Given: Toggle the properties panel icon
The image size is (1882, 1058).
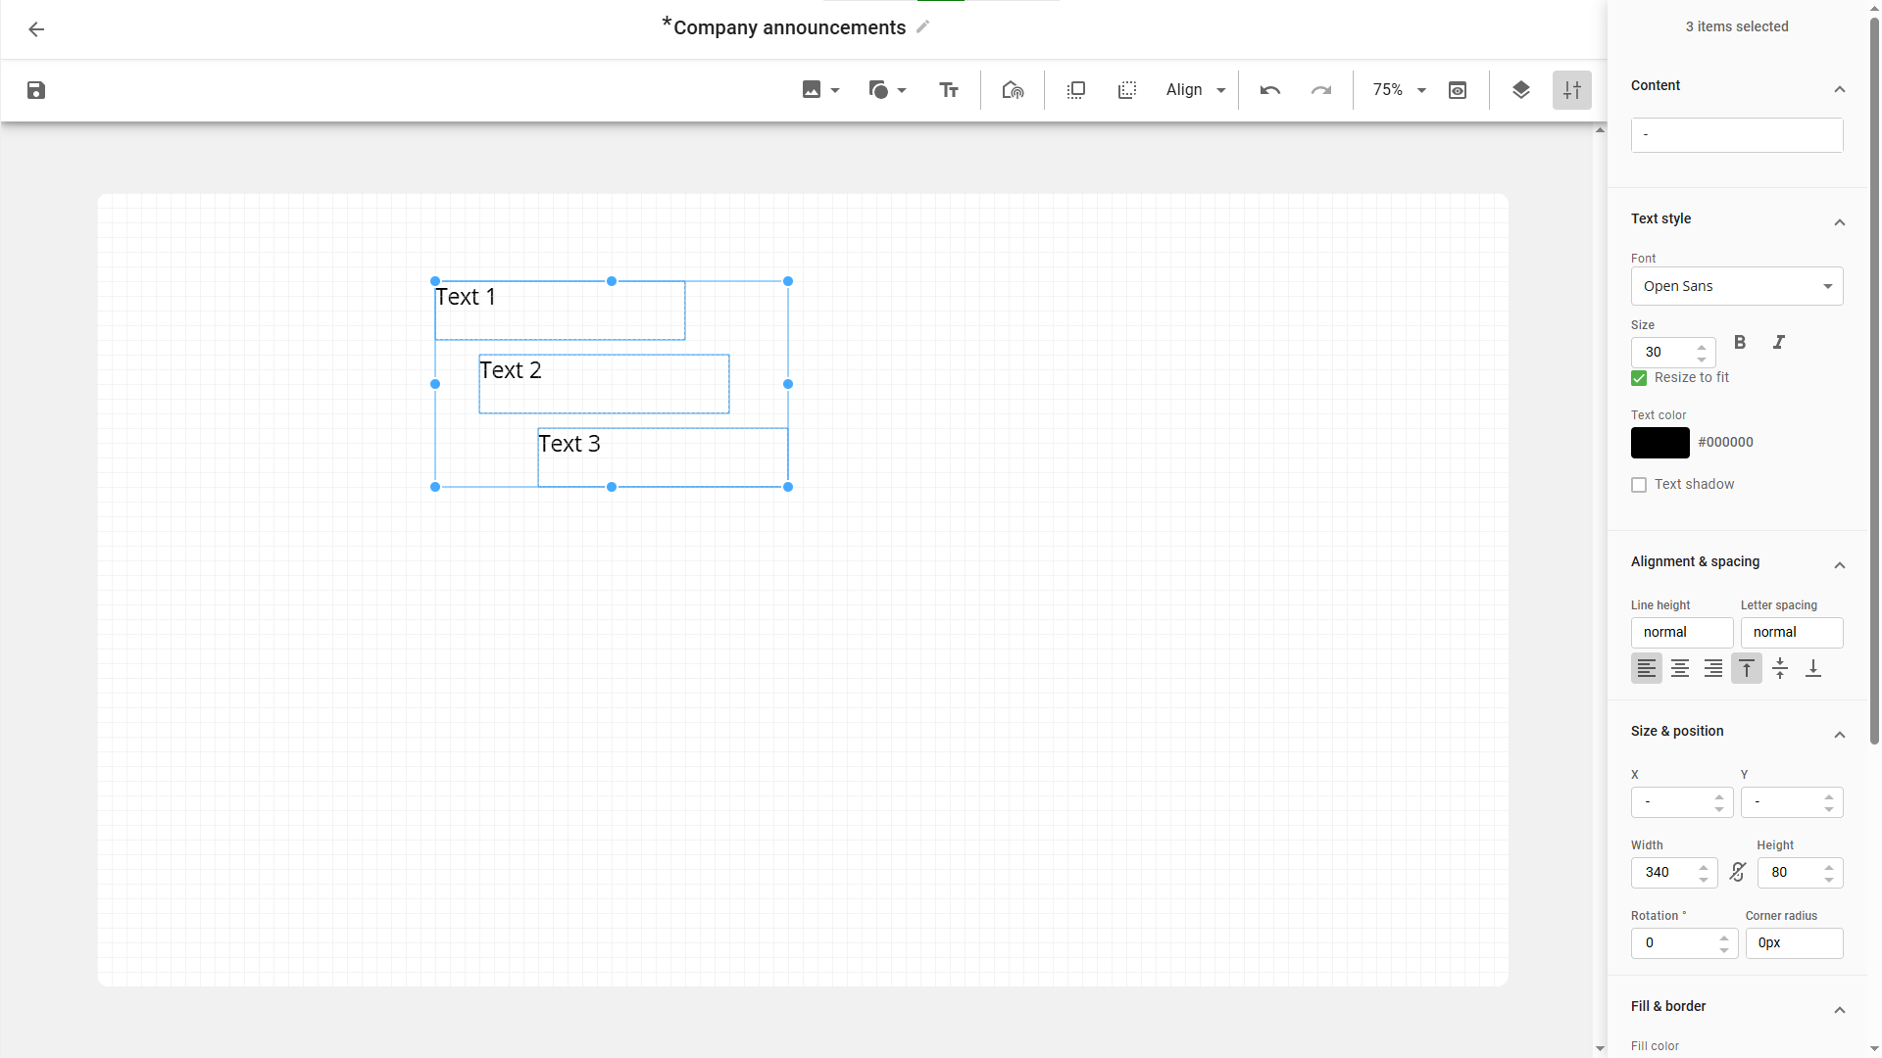Looking at the screenshot, I should (1572, 90).
